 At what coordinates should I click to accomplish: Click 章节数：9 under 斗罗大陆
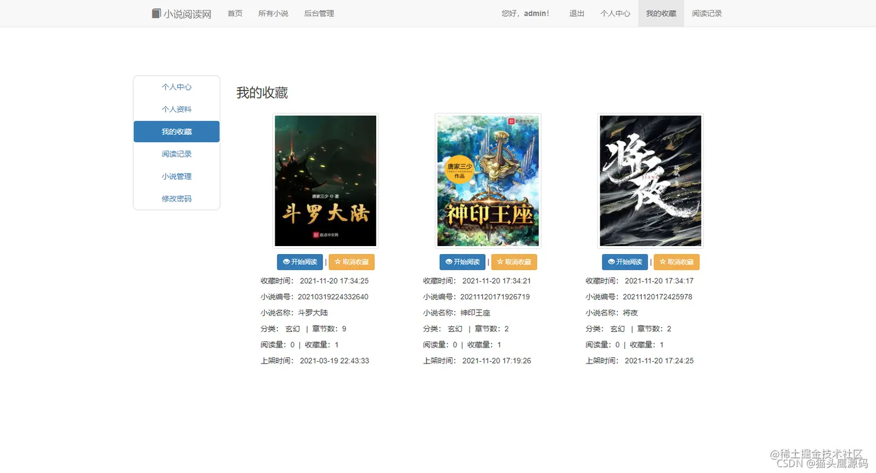point(329,329)
